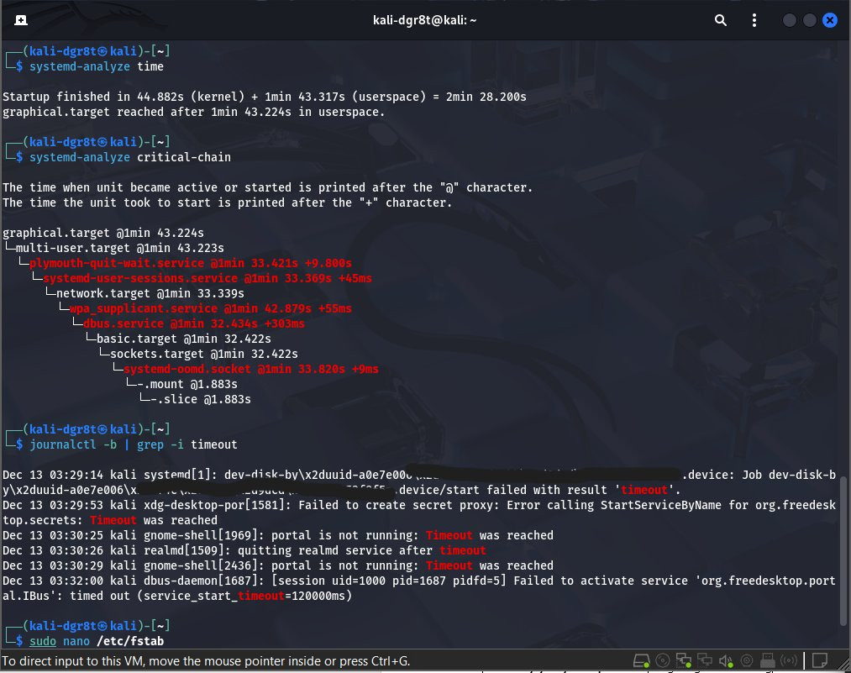The image size is (851, 673).
Task: Click the 03:29:53 xdg-desktop-por log line
Action: click(x=419, y=513)
